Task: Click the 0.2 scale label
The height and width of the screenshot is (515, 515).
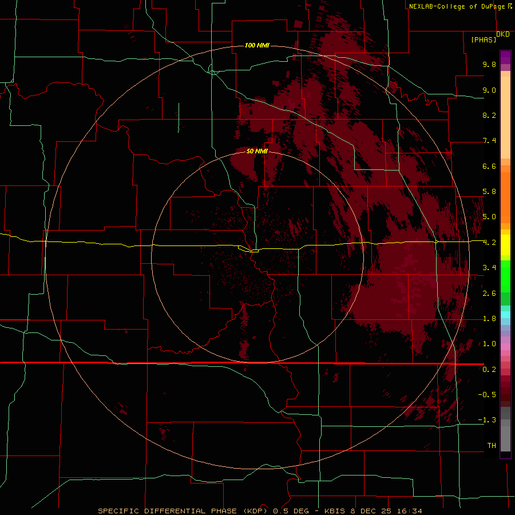Action: [489, 370]
